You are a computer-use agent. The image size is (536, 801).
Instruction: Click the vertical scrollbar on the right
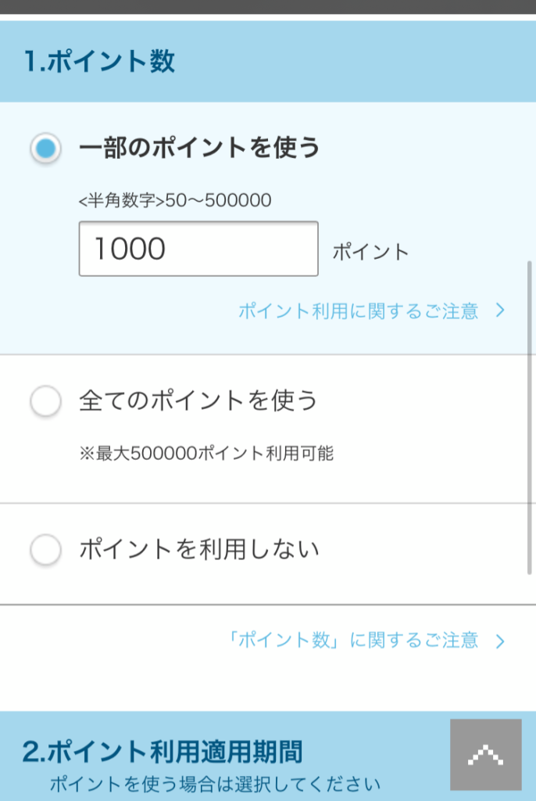click(x=530, y=418)
